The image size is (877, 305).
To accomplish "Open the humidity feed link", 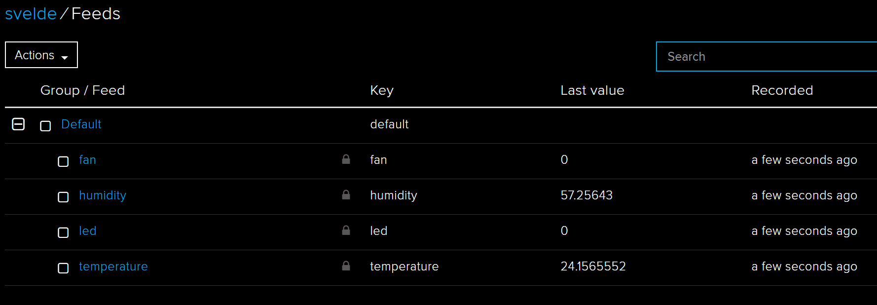I will click(x=103, y=195).
